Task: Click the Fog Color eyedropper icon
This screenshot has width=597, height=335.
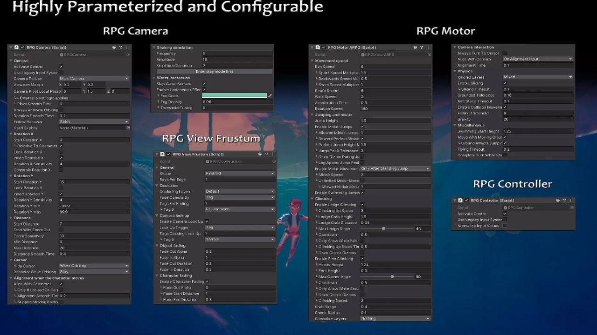Action: point(270,96)
